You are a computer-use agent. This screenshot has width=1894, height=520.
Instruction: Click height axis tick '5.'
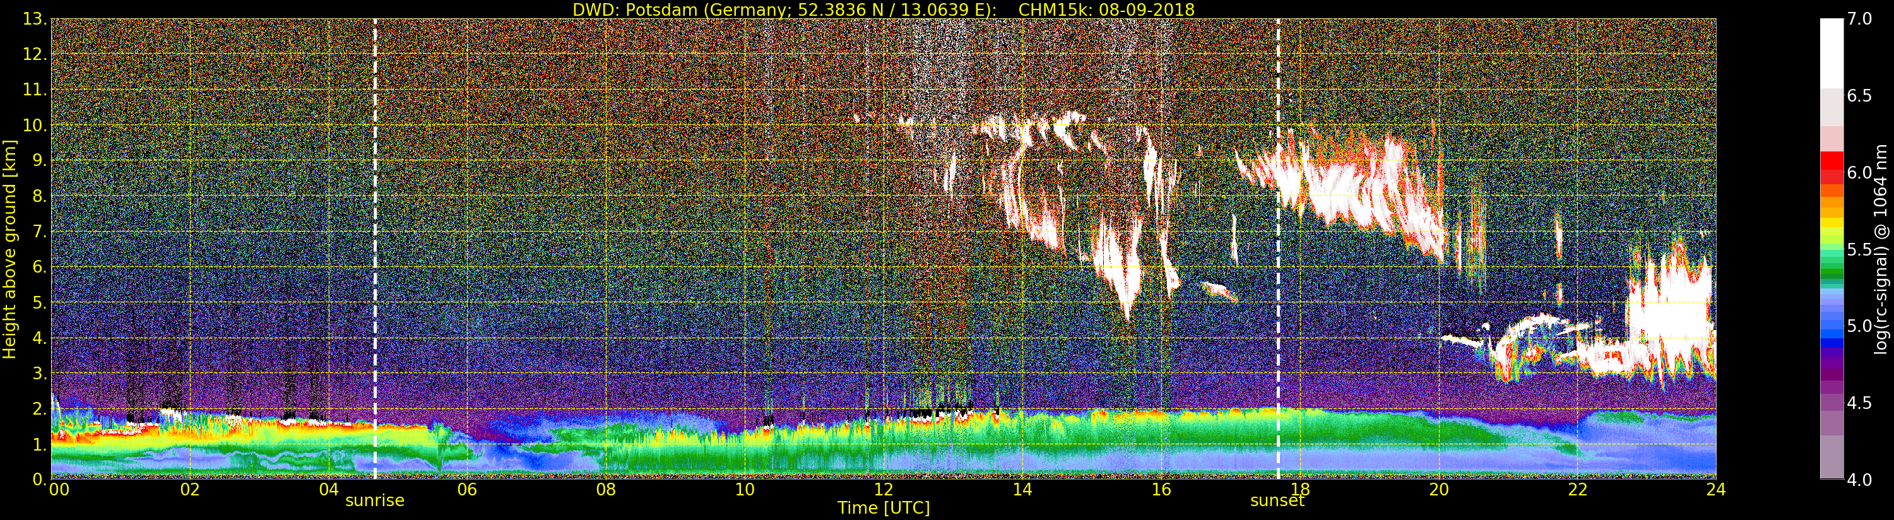click(x=40, y=302)
